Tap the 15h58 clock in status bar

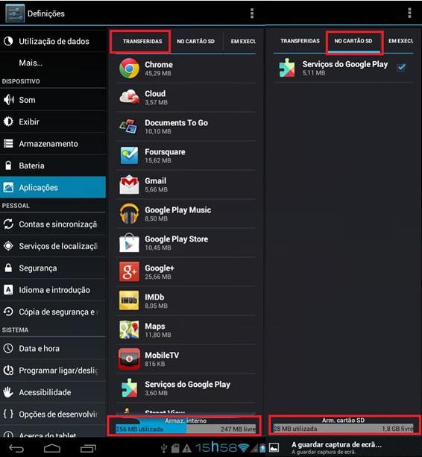215,447
